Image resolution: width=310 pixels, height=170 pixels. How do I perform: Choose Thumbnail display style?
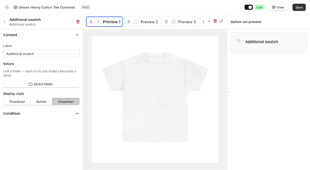(x=17, y=102)
